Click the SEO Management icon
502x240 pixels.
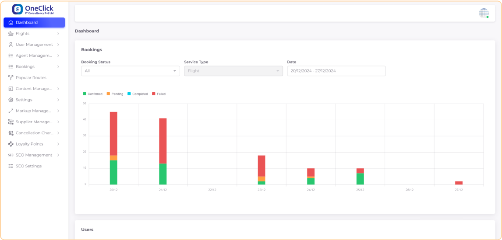[x=11, y=155]
